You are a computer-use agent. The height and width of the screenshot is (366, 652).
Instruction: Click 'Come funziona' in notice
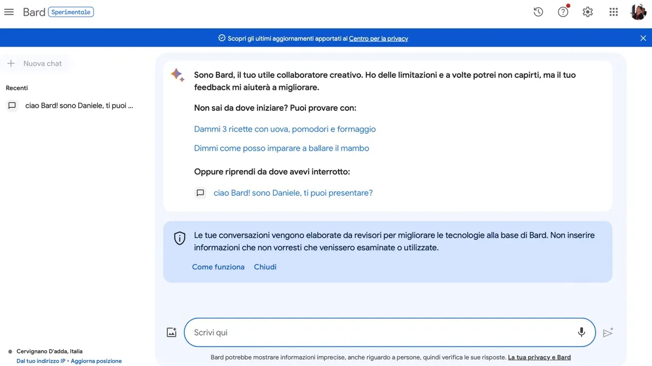point(218,267)
